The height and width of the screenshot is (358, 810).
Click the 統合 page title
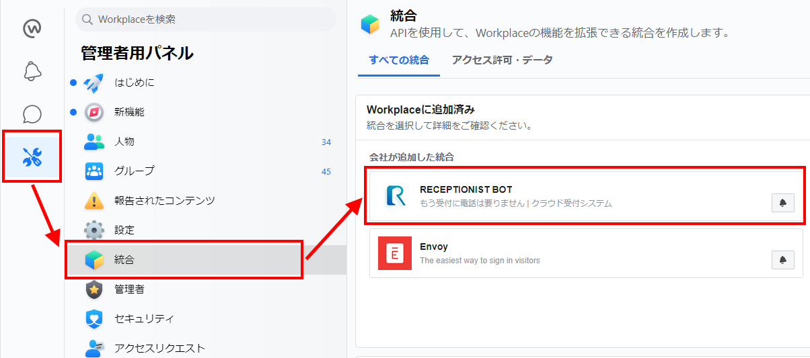[x=404, y=15]
